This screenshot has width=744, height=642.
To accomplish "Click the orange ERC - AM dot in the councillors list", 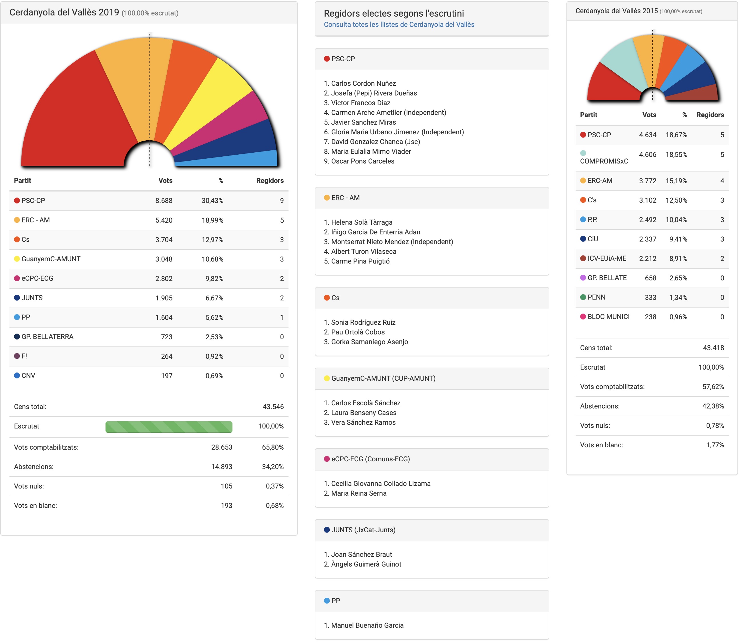I will coord(327,198).
